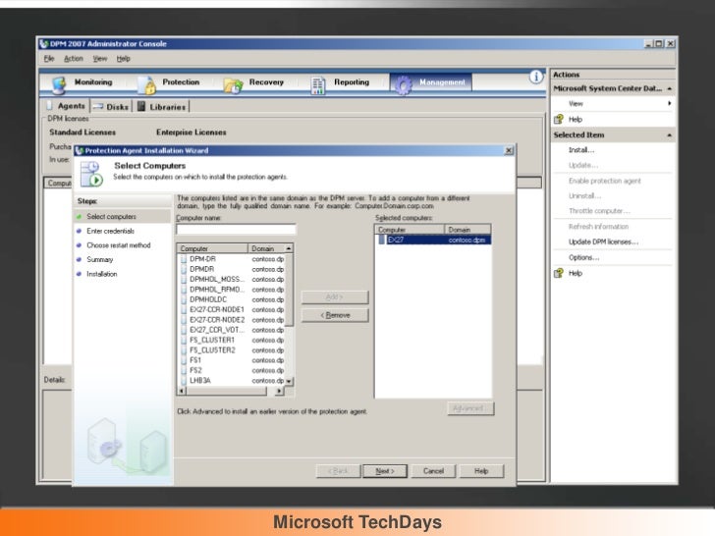Image resolution: width=715 pixels, height=536 pixels.
Task: Open the Action menu
Action: click(x=74, y=58)
